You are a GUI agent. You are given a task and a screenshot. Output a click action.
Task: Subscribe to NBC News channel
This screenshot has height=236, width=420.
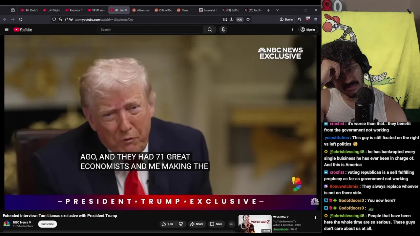pos(48,224)
